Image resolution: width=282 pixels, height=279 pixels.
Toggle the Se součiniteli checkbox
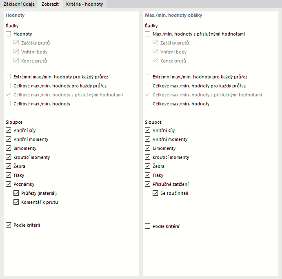click(155, 193)
